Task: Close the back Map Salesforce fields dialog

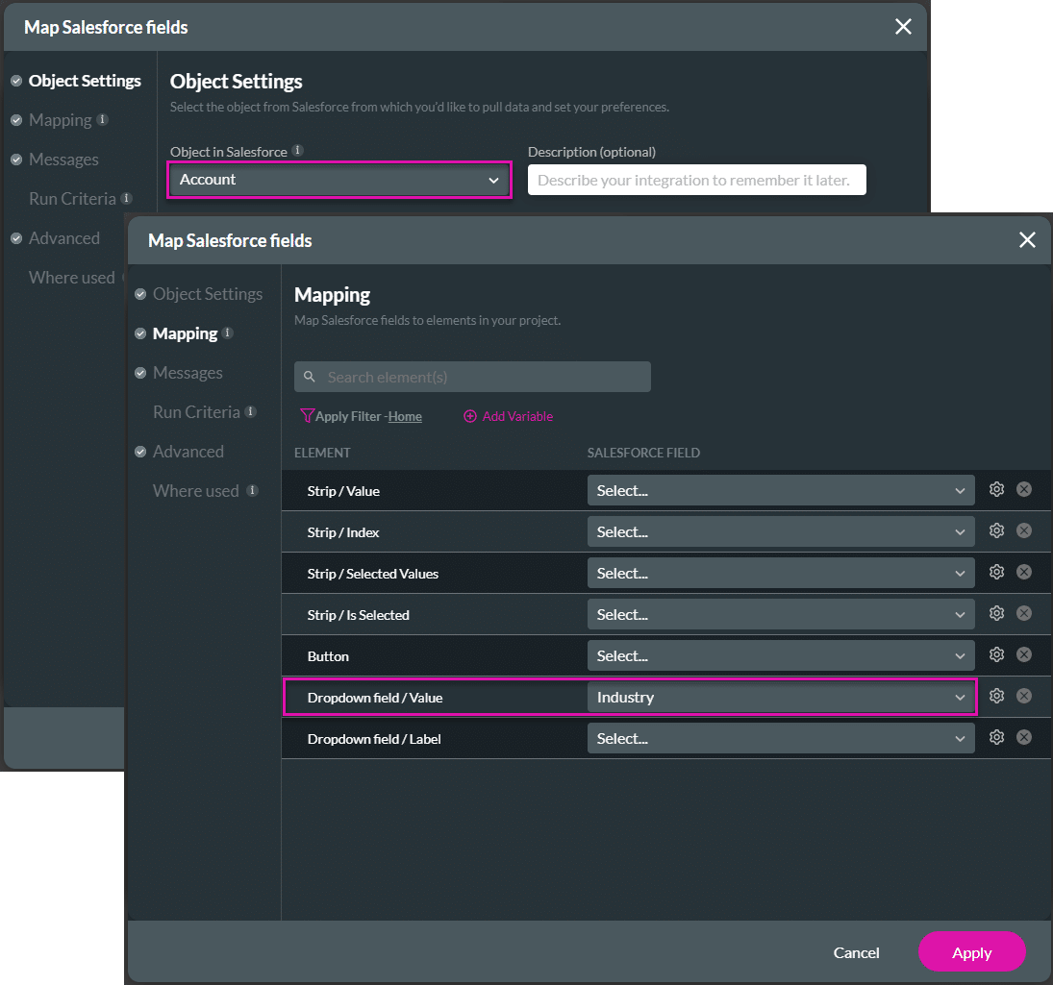Action: click(903, 26)
